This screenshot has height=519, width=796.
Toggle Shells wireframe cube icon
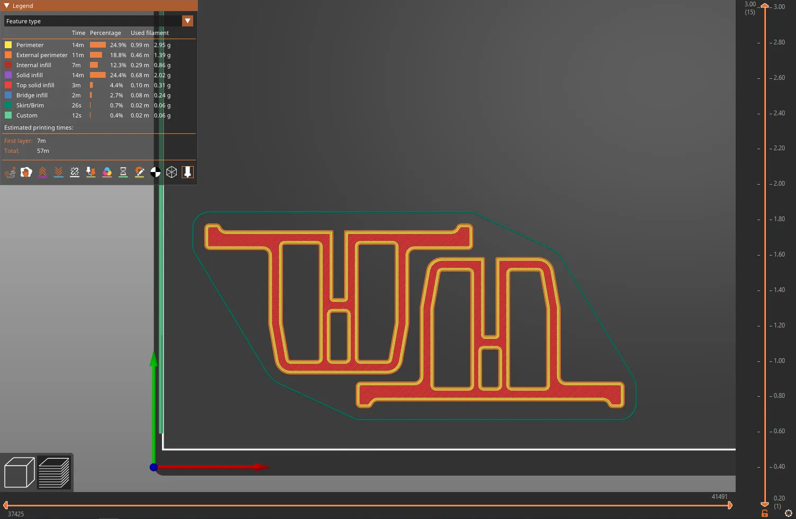click(171, 172)
